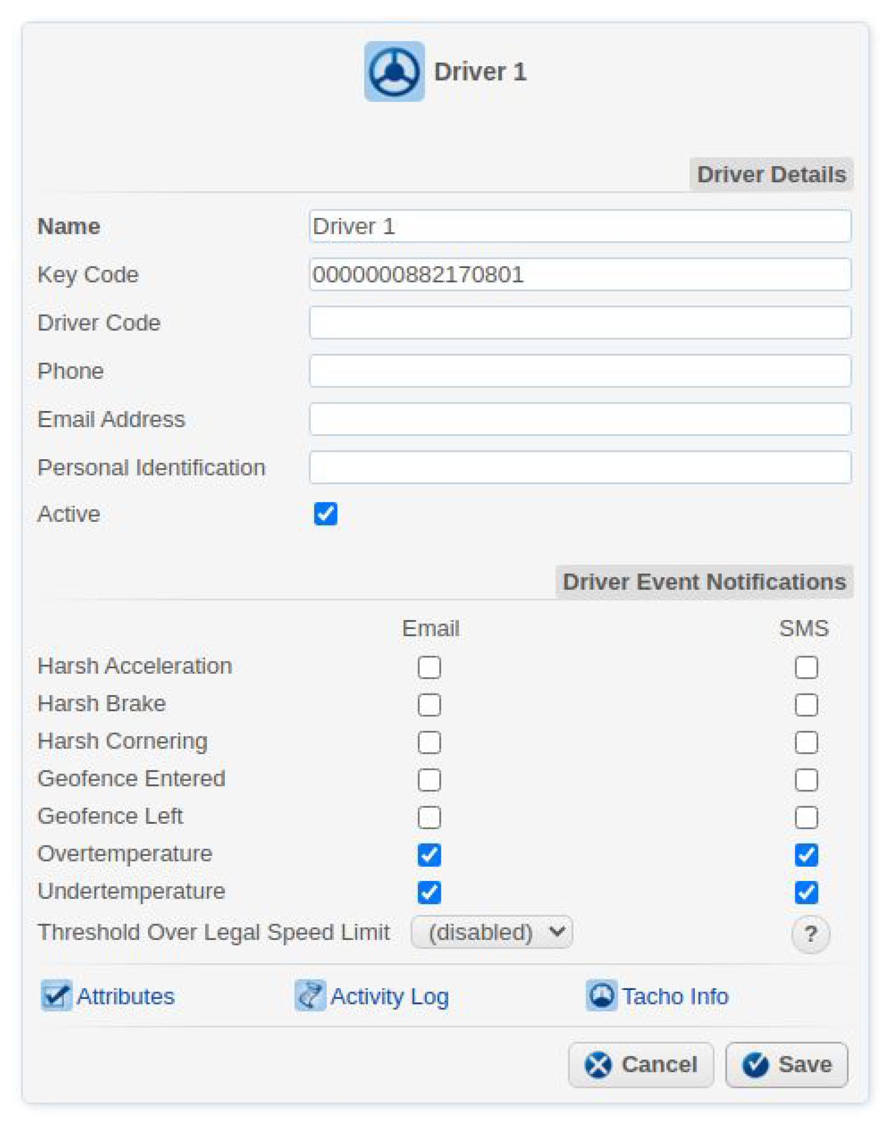Focus the Email Address input field
Screen dimensions: 893x1125
point(580,419)
